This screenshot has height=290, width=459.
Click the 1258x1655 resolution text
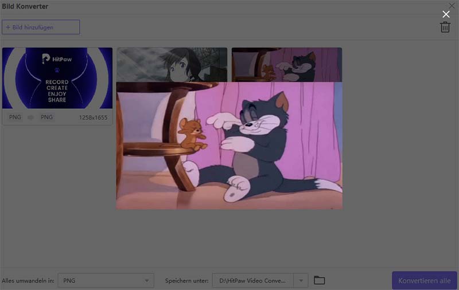(x=93, y=117)
